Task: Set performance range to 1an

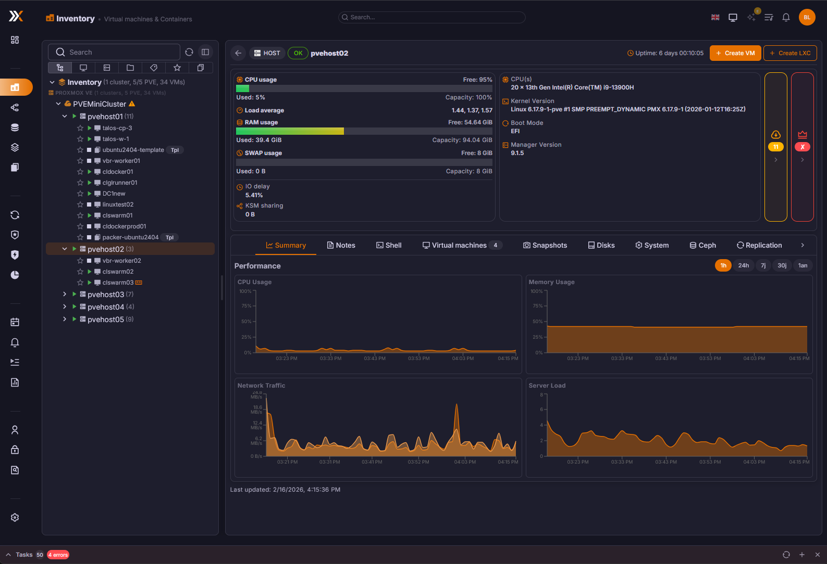Action: [803, 265]
